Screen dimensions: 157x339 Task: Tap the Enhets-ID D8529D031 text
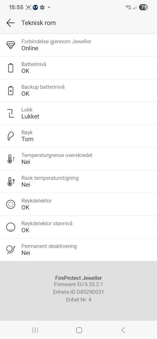tap(78, 292)
